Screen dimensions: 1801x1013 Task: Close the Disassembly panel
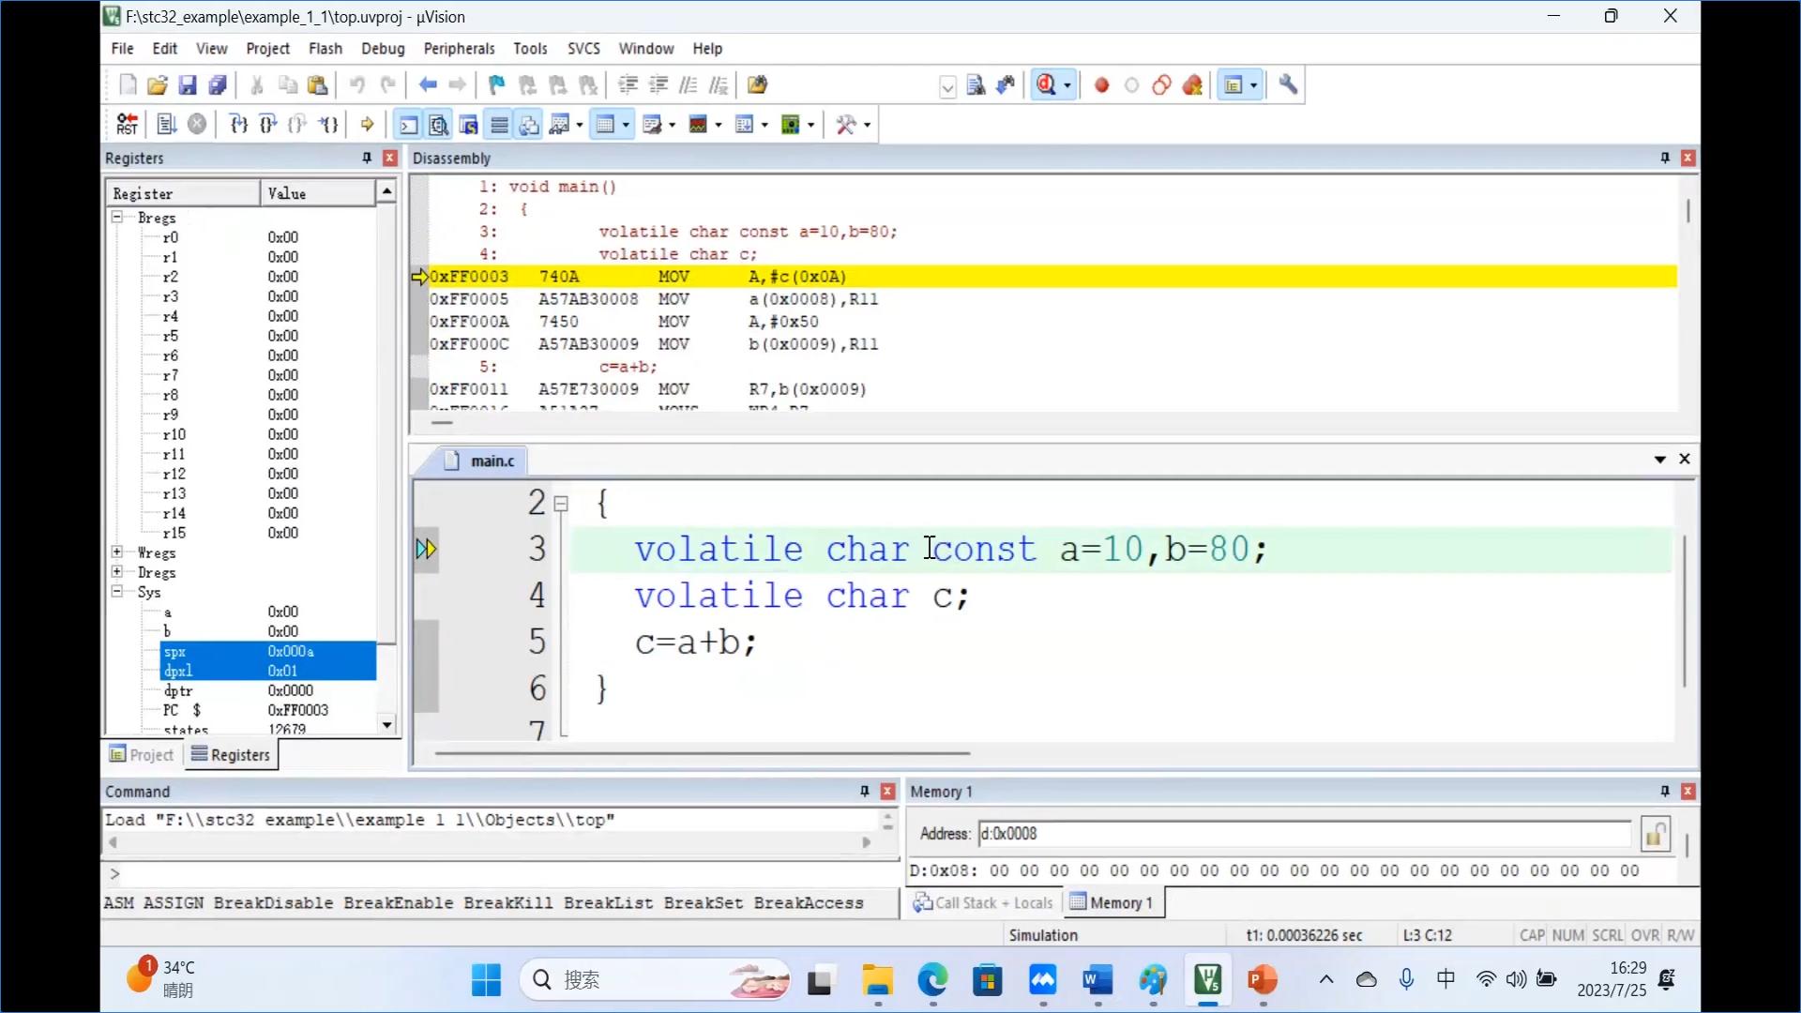(x=1687, y=159)
